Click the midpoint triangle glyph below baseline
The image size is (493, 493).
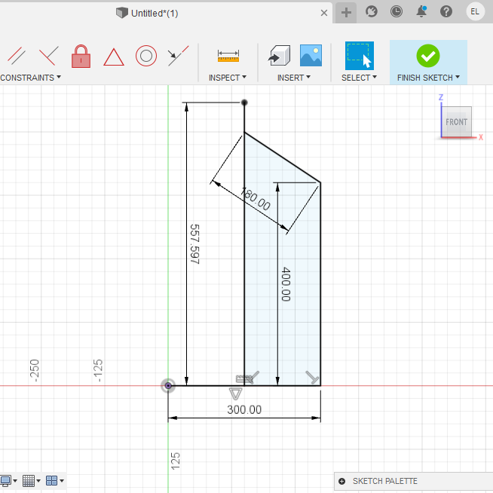(235, 393)
